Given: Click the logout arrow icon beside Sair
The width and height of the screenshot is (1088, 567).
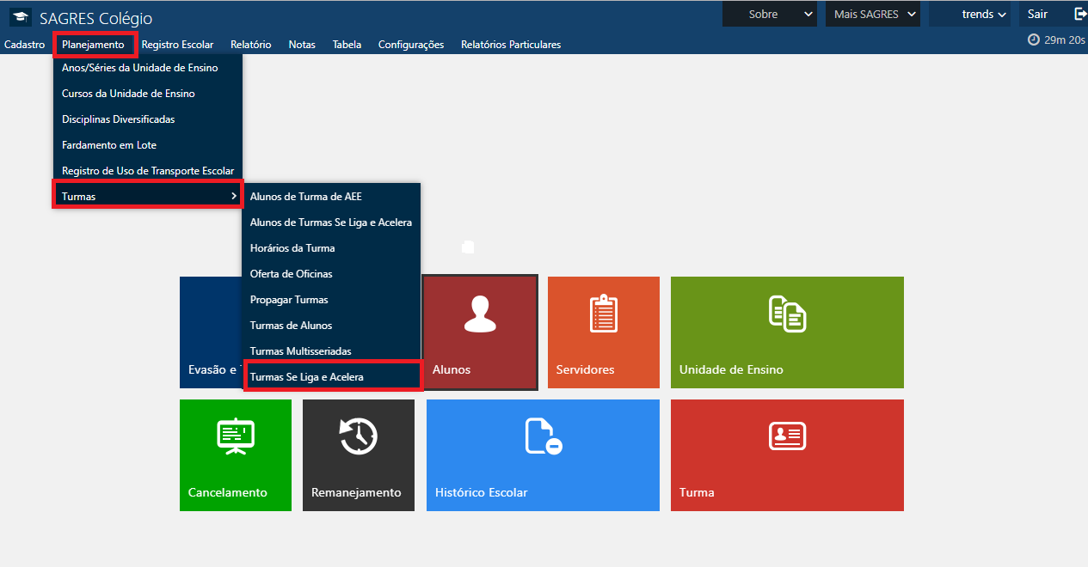Looking at the screenshot, I should [1080, 14].
